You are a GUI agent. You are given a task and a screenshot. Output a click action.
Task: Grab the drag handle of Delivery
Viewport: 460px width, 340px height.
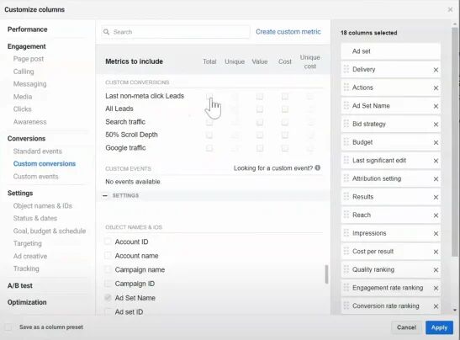[x=346, y=69]
